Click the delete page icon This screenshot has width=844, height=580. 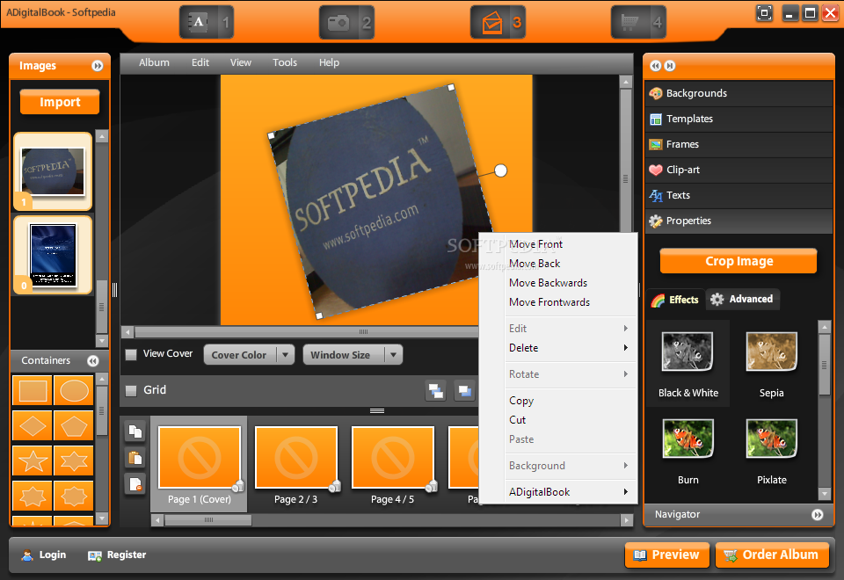[135, 483]
